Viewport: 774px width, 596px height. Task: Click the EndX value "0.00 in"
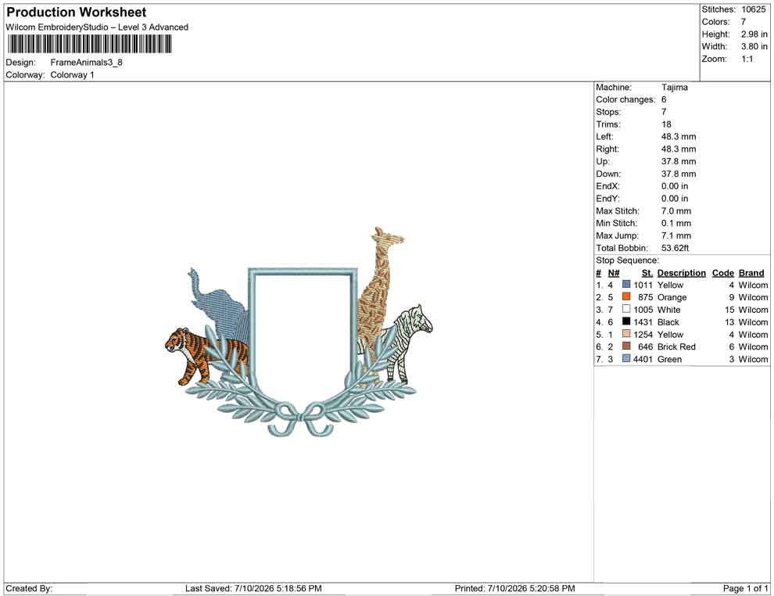tap(675, 185)
